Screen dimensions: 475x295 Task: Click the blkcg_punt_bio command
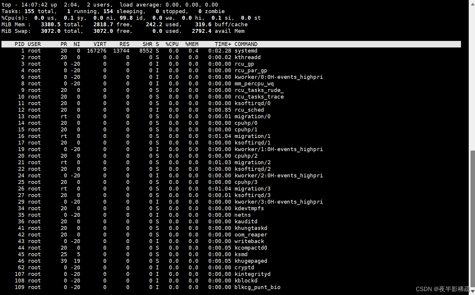[257, 287]
